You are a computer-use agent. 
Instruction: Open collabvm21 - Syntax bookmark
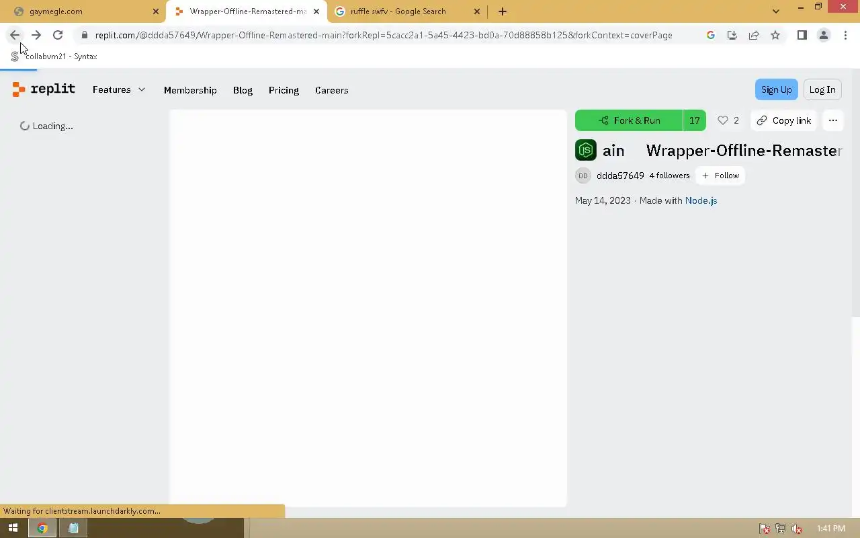[54, 56]
